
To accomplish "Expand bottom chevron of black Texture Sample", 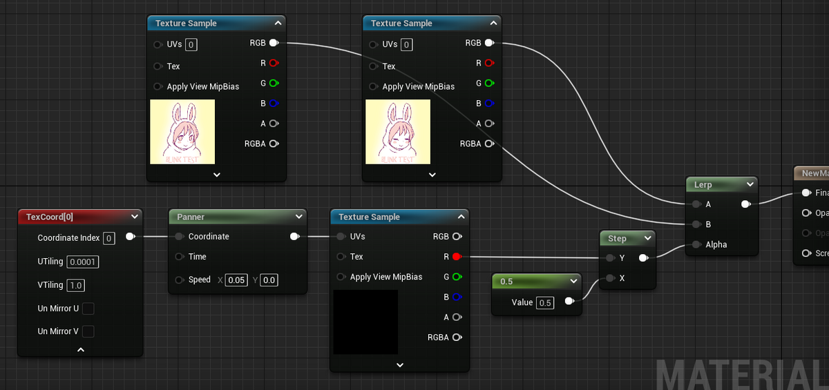I will click(399, 365).
